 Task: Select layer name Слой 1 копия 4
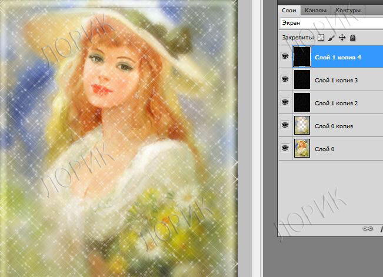(x=338, y=58)
